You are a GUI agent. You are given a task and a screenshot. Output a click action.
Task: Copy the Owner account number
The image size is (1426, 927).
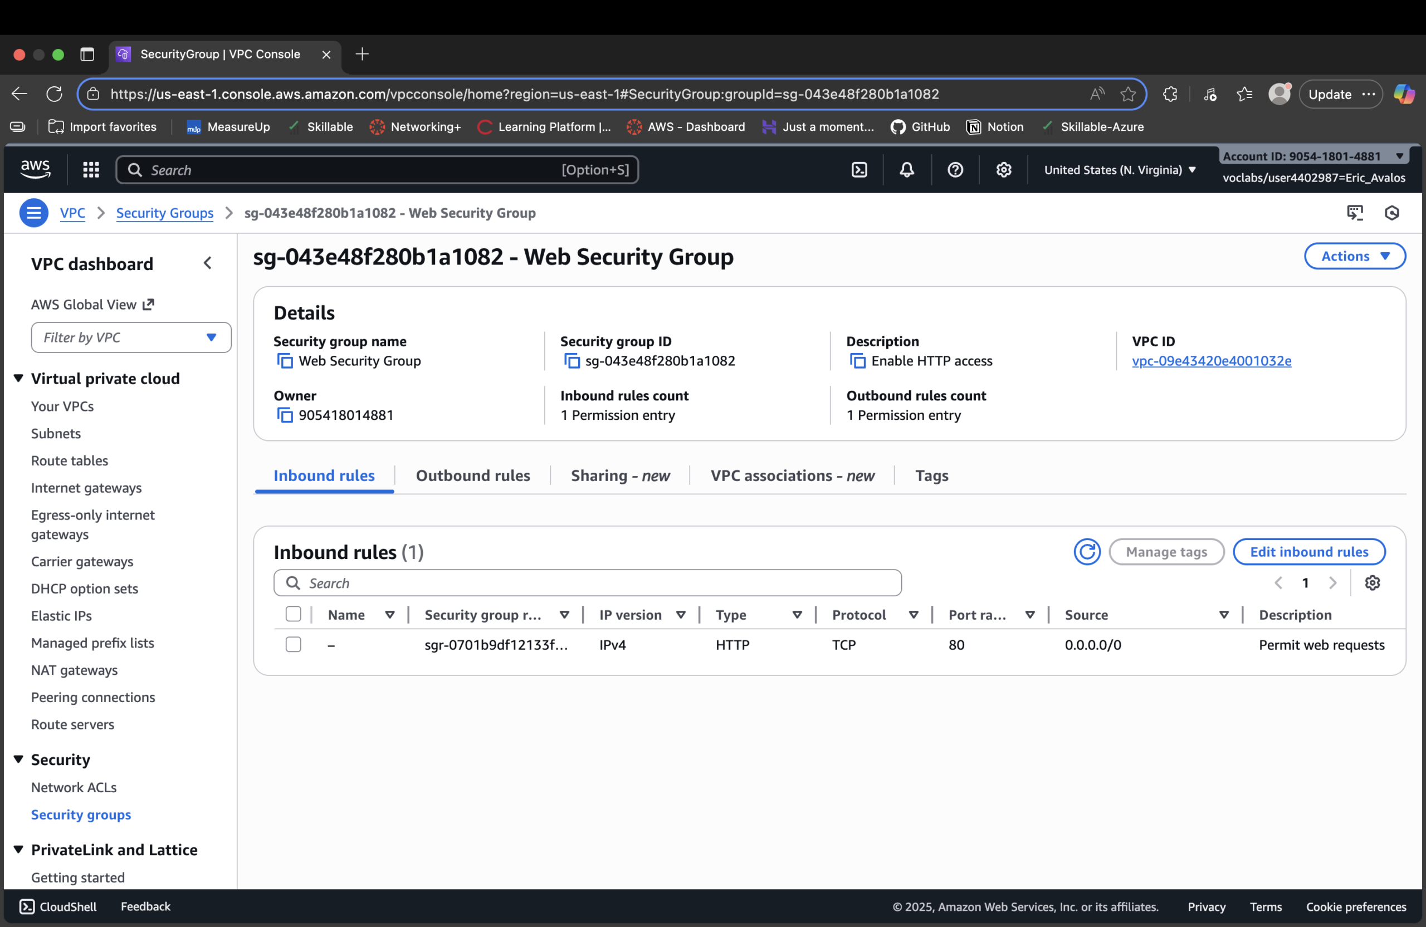point(284,415)
